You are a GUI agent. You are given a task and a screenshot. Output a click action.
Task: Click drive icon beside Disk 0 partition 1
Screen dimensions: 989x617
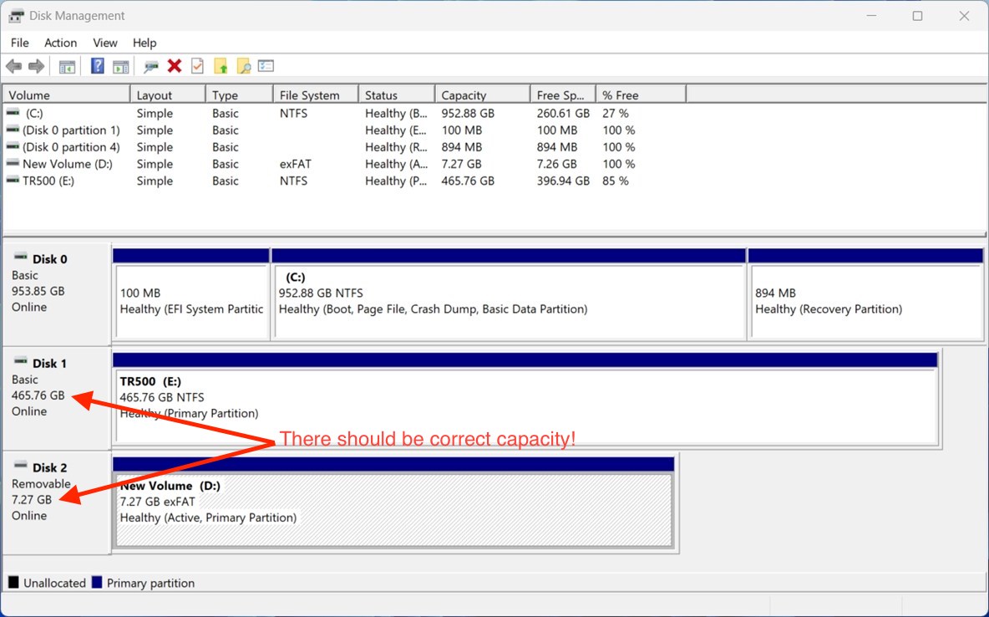tap(13, 130)
